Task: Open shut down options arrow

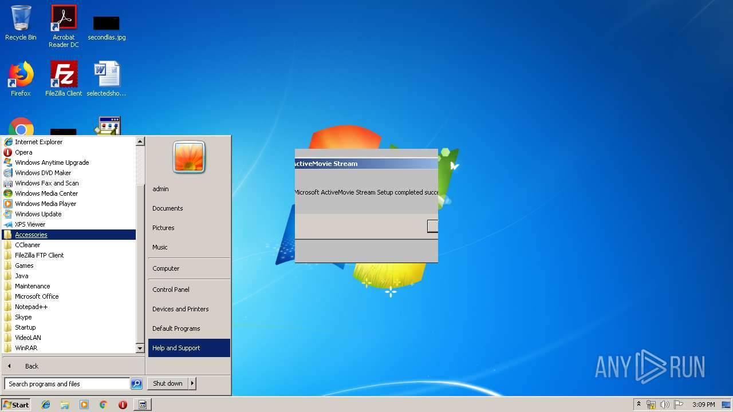Action: click(x=192, y=383)
